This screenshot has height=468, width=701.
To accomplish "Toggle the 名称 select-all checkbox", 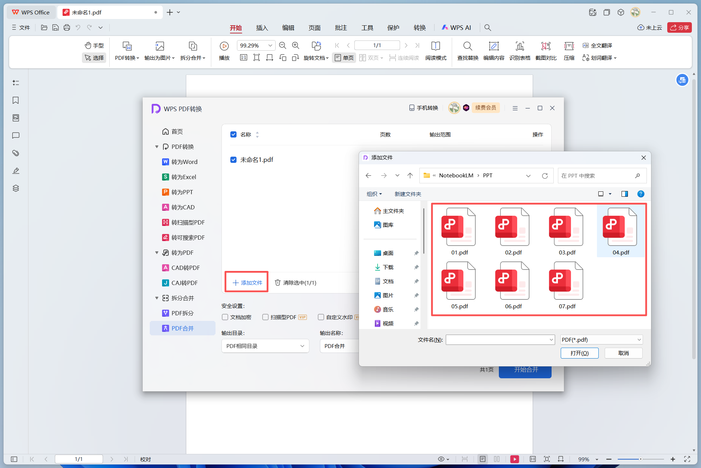I will click(233, 134).
